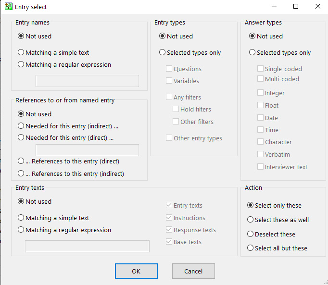Select the 'Select these as well' action
Image resolution: width=328 pixels, height=285 pixels.
point(250,220)
